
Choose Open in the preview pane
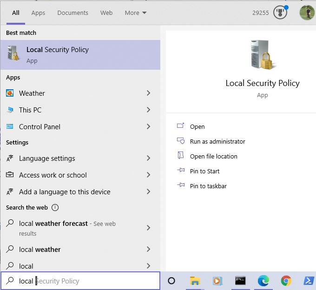click(x=197, y=126)
